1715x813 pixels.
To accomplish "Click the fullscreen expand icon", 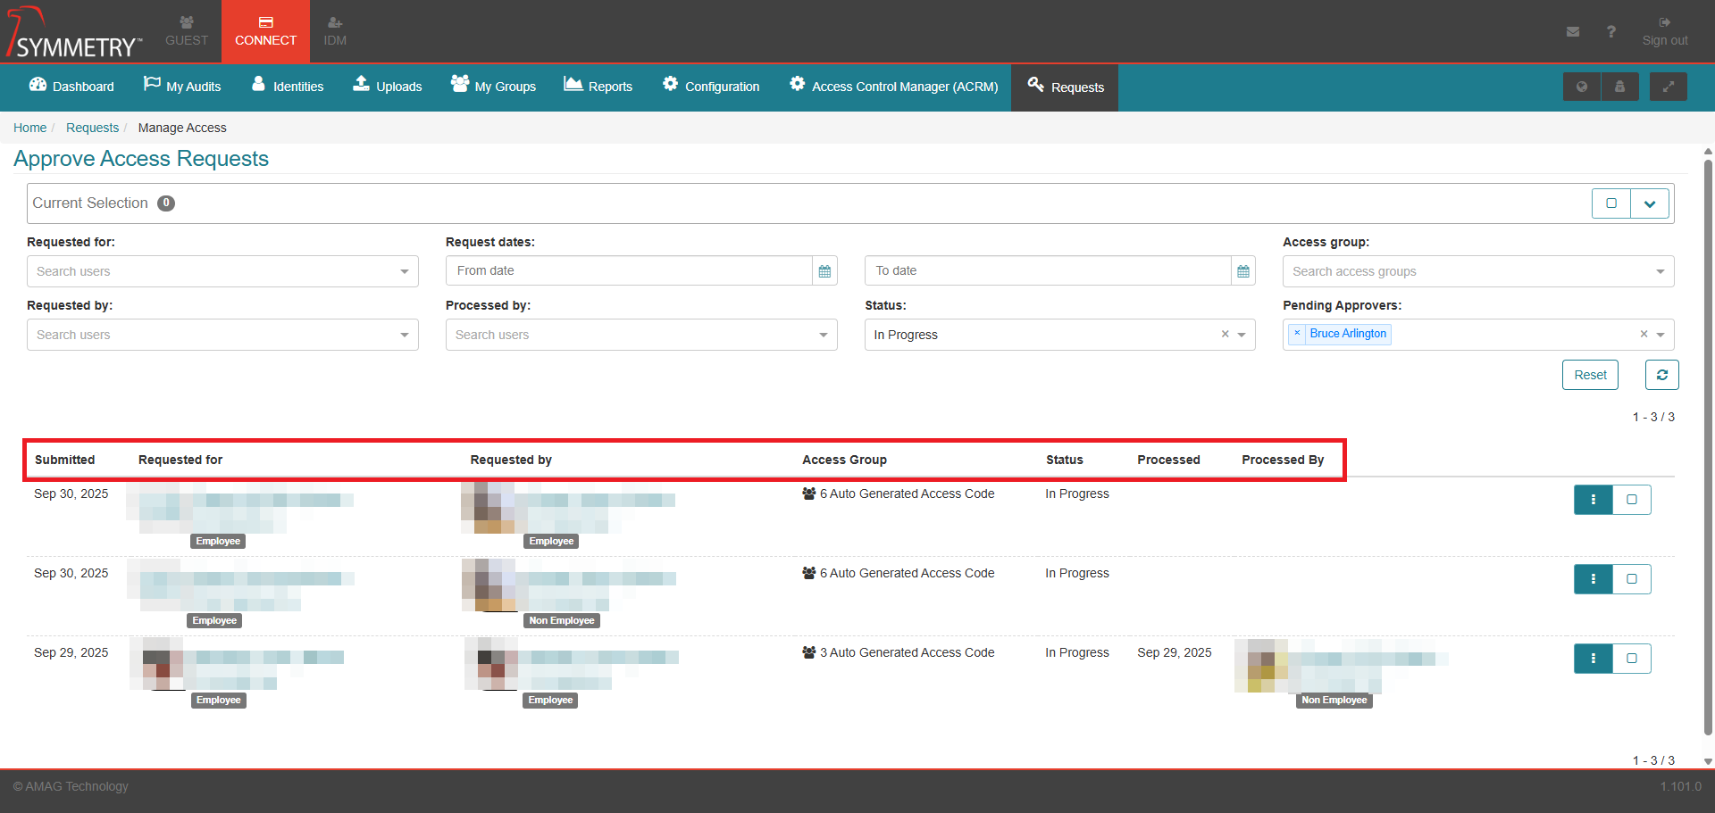I will pyautogui.click(x=1668, y=87).
